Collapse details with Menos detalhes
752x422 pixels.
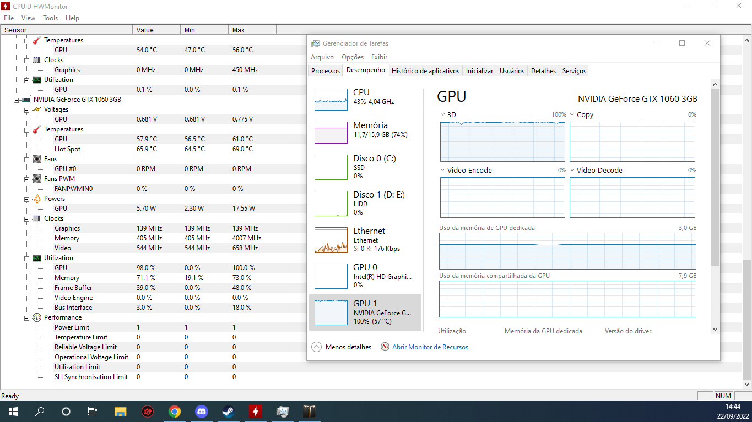click(342, 347)
